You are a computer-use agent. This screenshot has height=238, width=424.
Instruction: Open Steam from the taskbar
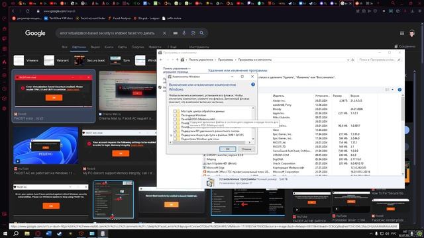point(60,233)
